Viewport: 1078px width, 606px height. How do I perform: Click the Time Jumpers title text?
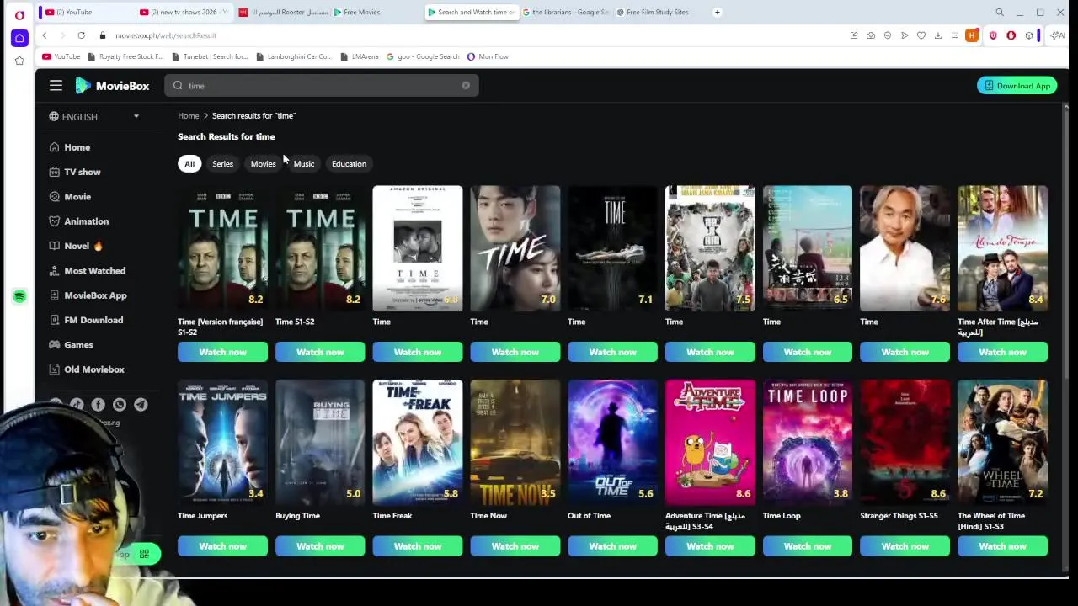coord(203,516)
